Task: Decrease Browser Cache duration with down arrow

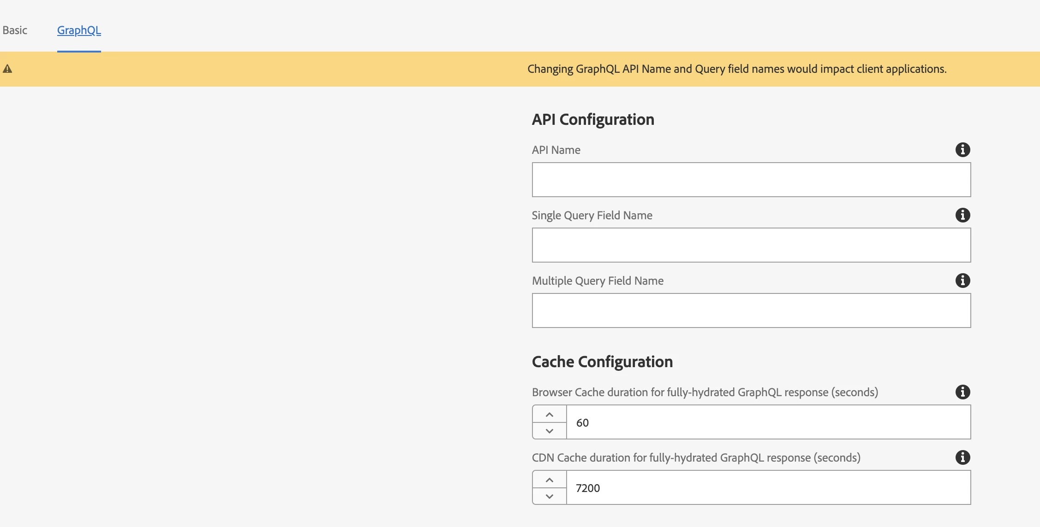Action: point(549,431)
